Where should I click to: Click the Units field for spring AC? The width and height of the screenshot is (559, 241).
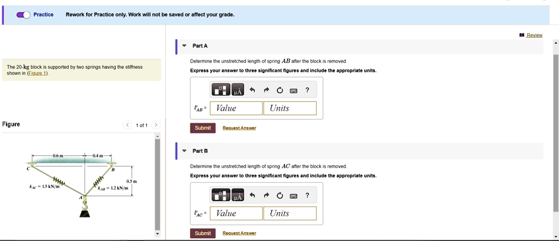[x=290, y=213]
